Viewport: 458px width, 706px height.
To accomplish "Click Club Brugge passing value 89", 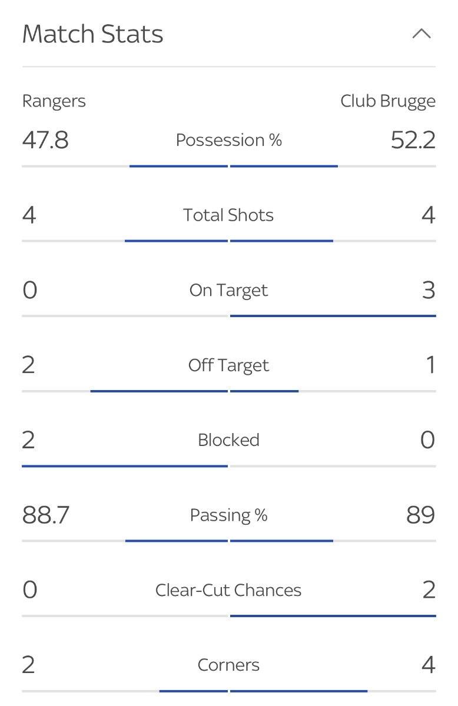I will (421, 515).
